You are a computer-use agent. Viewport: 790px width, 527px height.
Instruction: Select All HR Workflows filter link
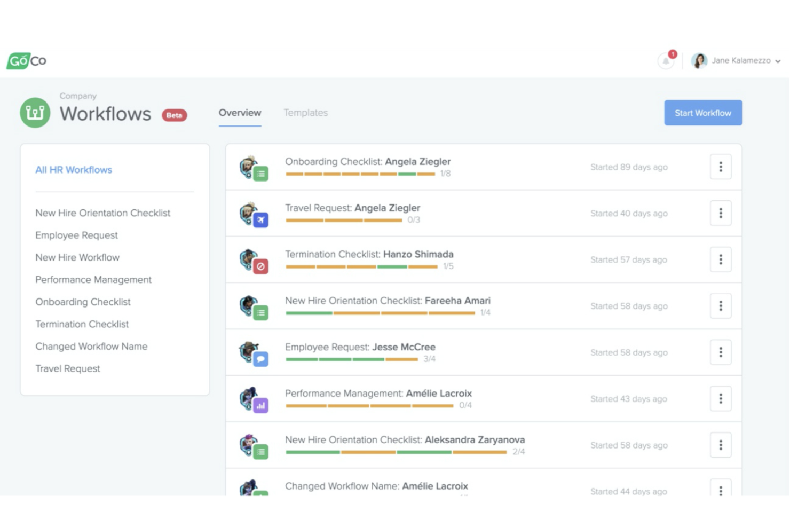74,170
